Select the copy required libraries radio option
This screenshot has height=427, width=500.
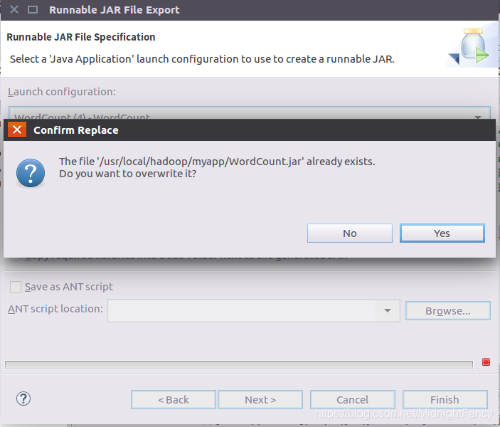point(15,259)
